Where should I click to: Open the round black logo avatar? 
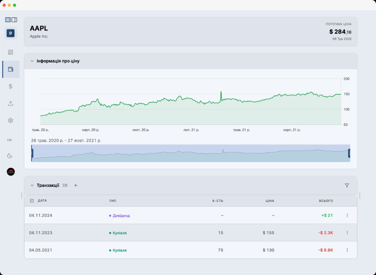click(x=11, y=172)
